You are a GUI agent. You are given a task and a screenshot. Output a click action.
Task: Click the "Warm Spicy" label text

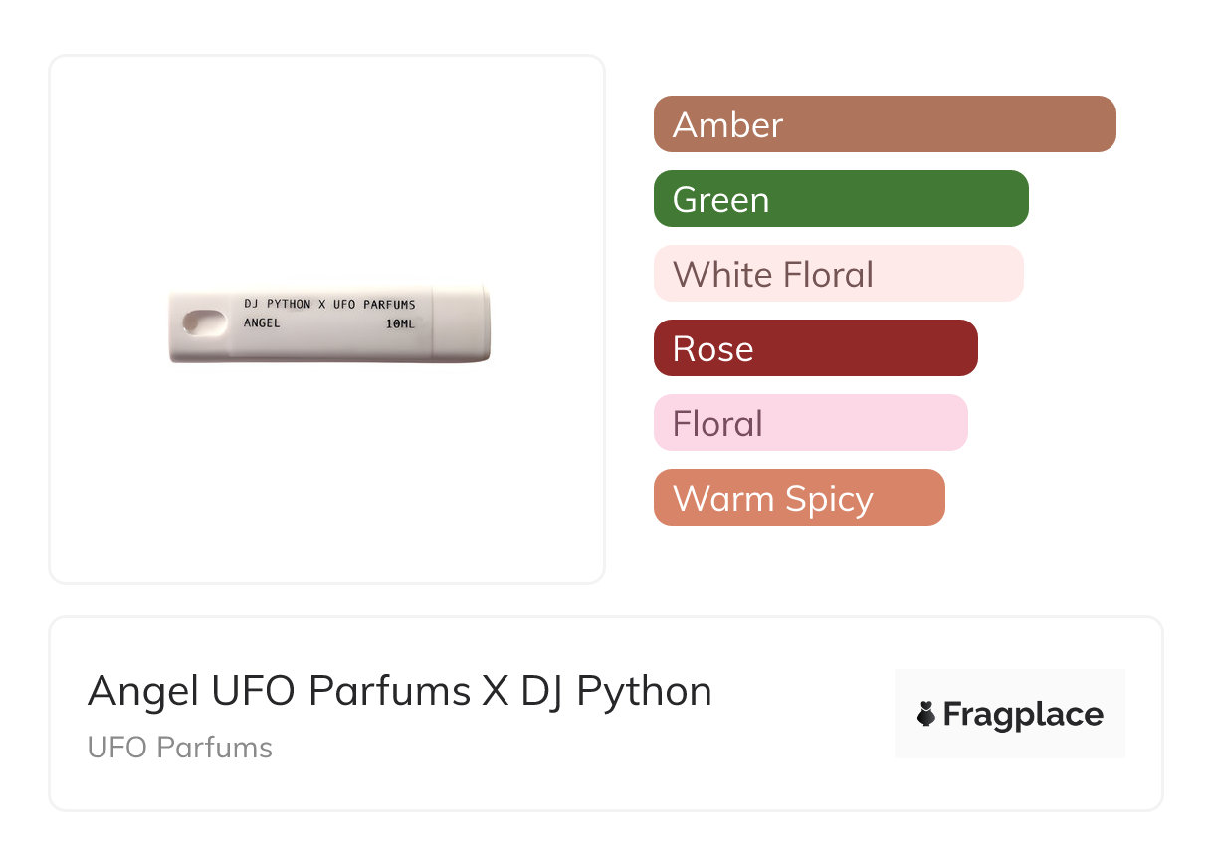772,499
